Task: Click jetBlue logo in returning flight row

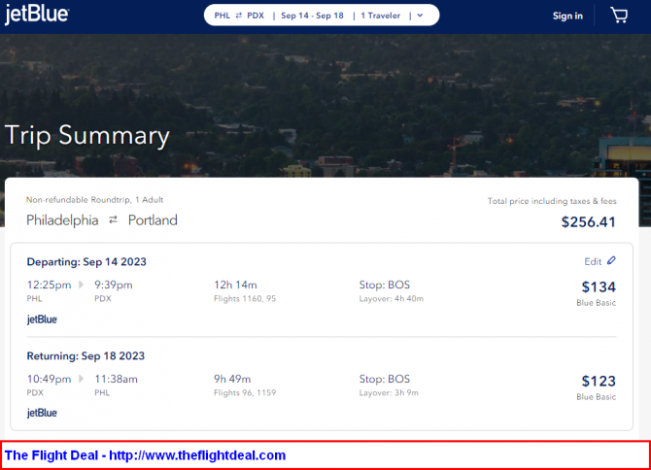Action: [x=42, y=413]
